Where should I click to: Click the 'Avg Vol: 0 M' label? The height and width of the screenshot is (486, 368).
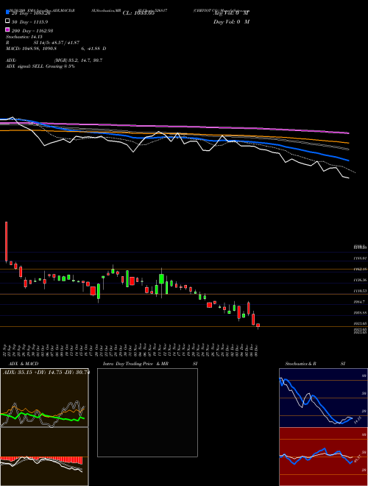pos(231,13)
